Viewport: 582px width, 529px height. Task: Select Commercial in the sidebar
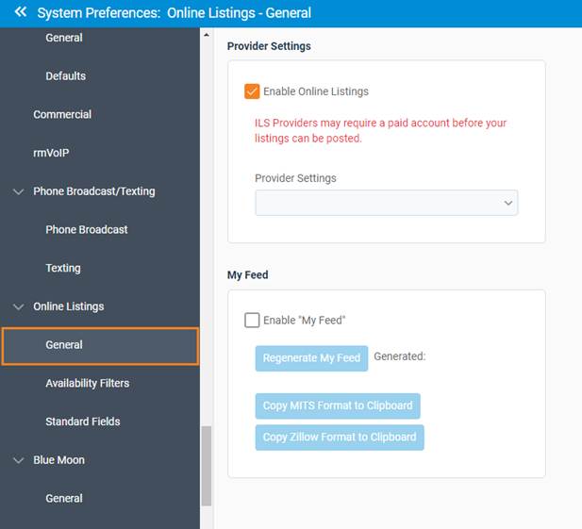pos(62,114)
